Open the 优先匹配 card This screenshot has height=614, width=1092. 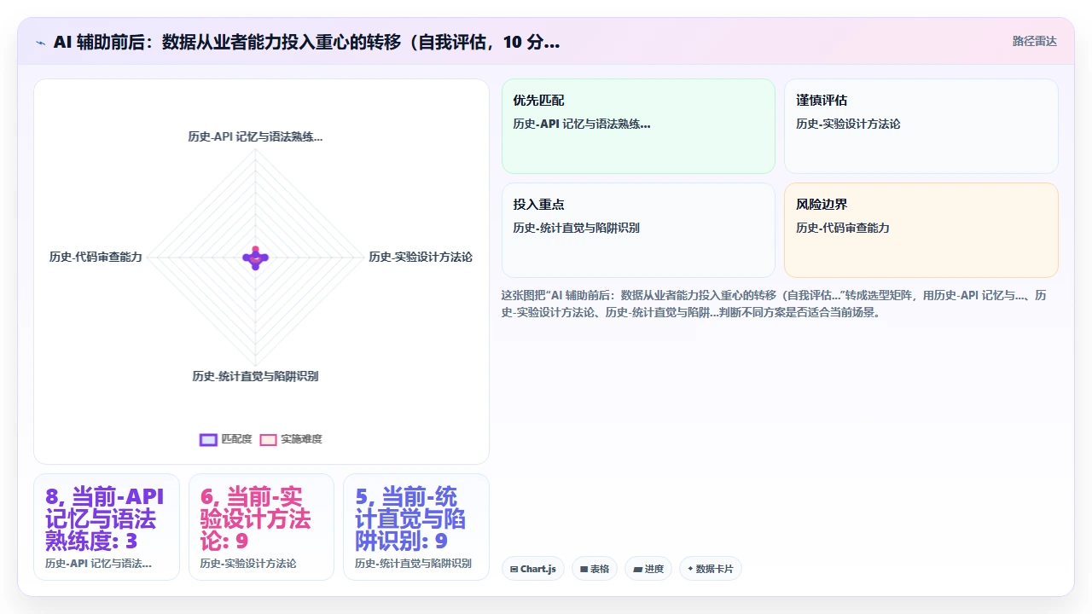click(638, 126)
